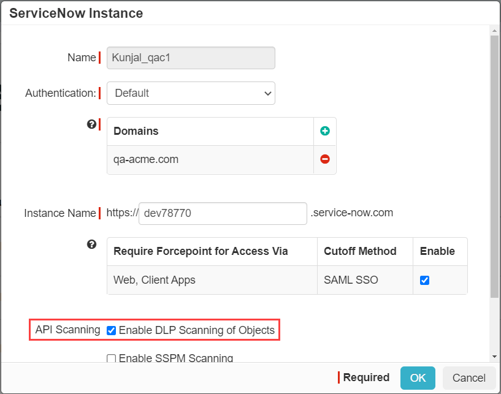Click the Required indicator near OK
This screenshot has height=394, width=501.
click(x=366, y=378)
